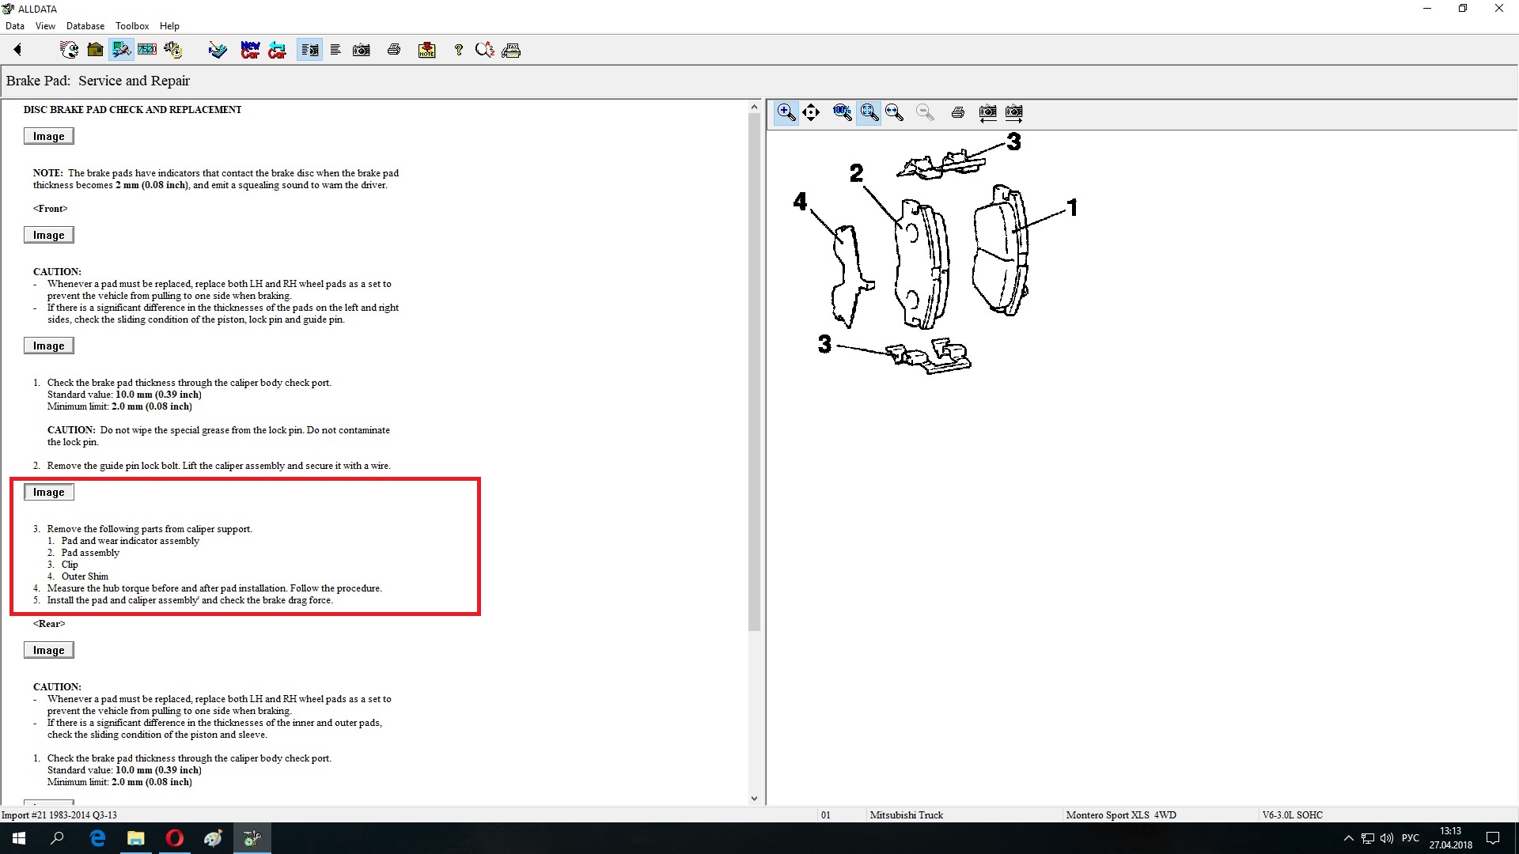The width and height of the screenshot is (1519, 854).
Task: Click the fit-width zoom magnifier icon
Action: pos(895,112)
